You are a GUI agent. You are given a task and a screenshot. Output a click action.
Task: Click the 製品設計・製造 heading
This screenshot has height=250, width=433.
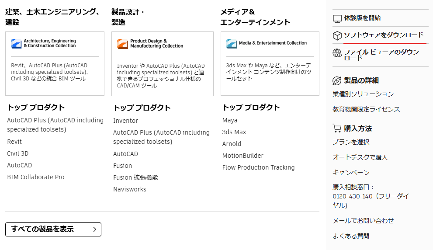[x=128, y=17]
